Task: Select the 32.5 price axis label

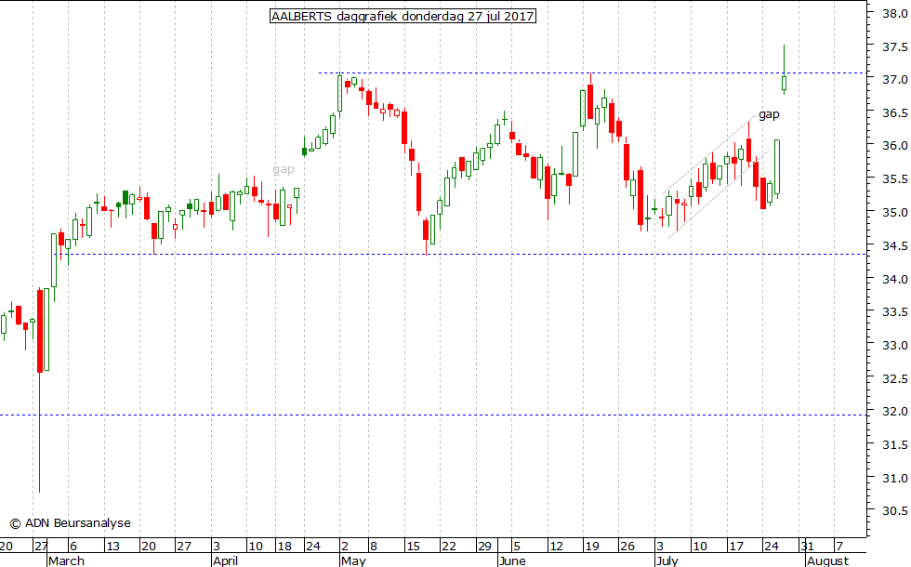Action: (894, 379)
